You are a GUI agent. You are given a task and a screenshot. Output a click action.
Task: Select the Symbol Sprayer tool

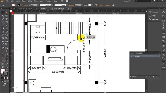click(x=3, y=48)
